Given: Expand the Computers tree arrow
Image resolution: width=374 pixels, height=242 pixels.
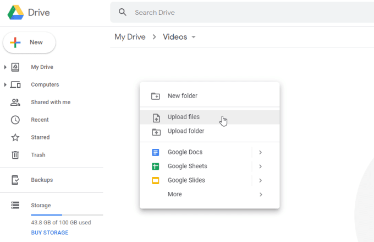Looking at the screenshot, I should tap(5, 85).
